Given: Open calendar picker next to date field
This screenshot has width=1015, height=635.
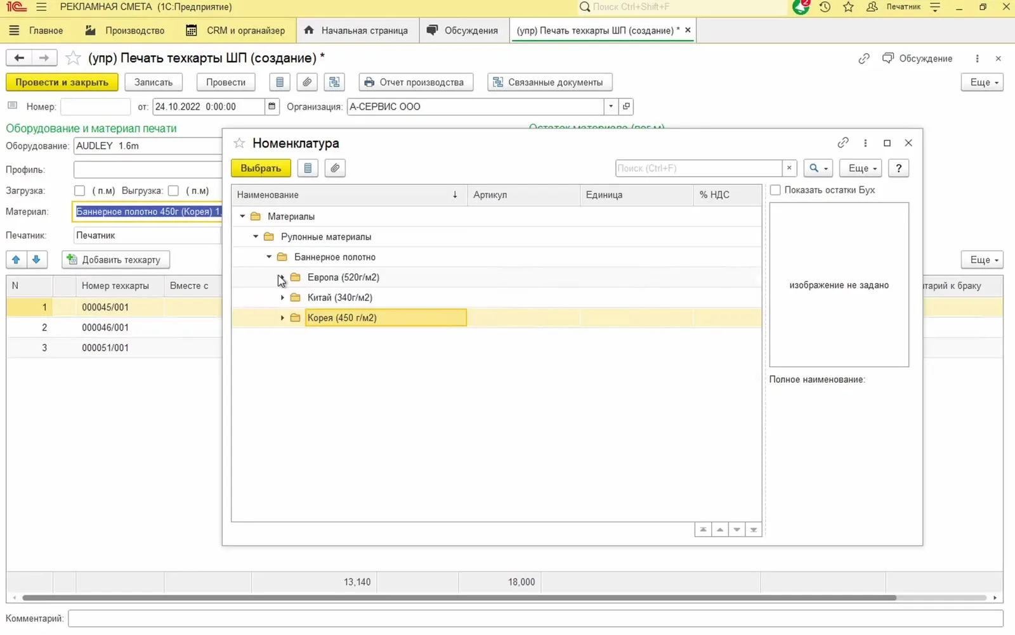Looking at the screenshot, I should coord(272,106).
